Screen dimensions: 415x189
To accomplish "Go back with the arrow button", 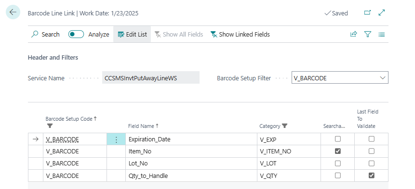I will (13, 12).
